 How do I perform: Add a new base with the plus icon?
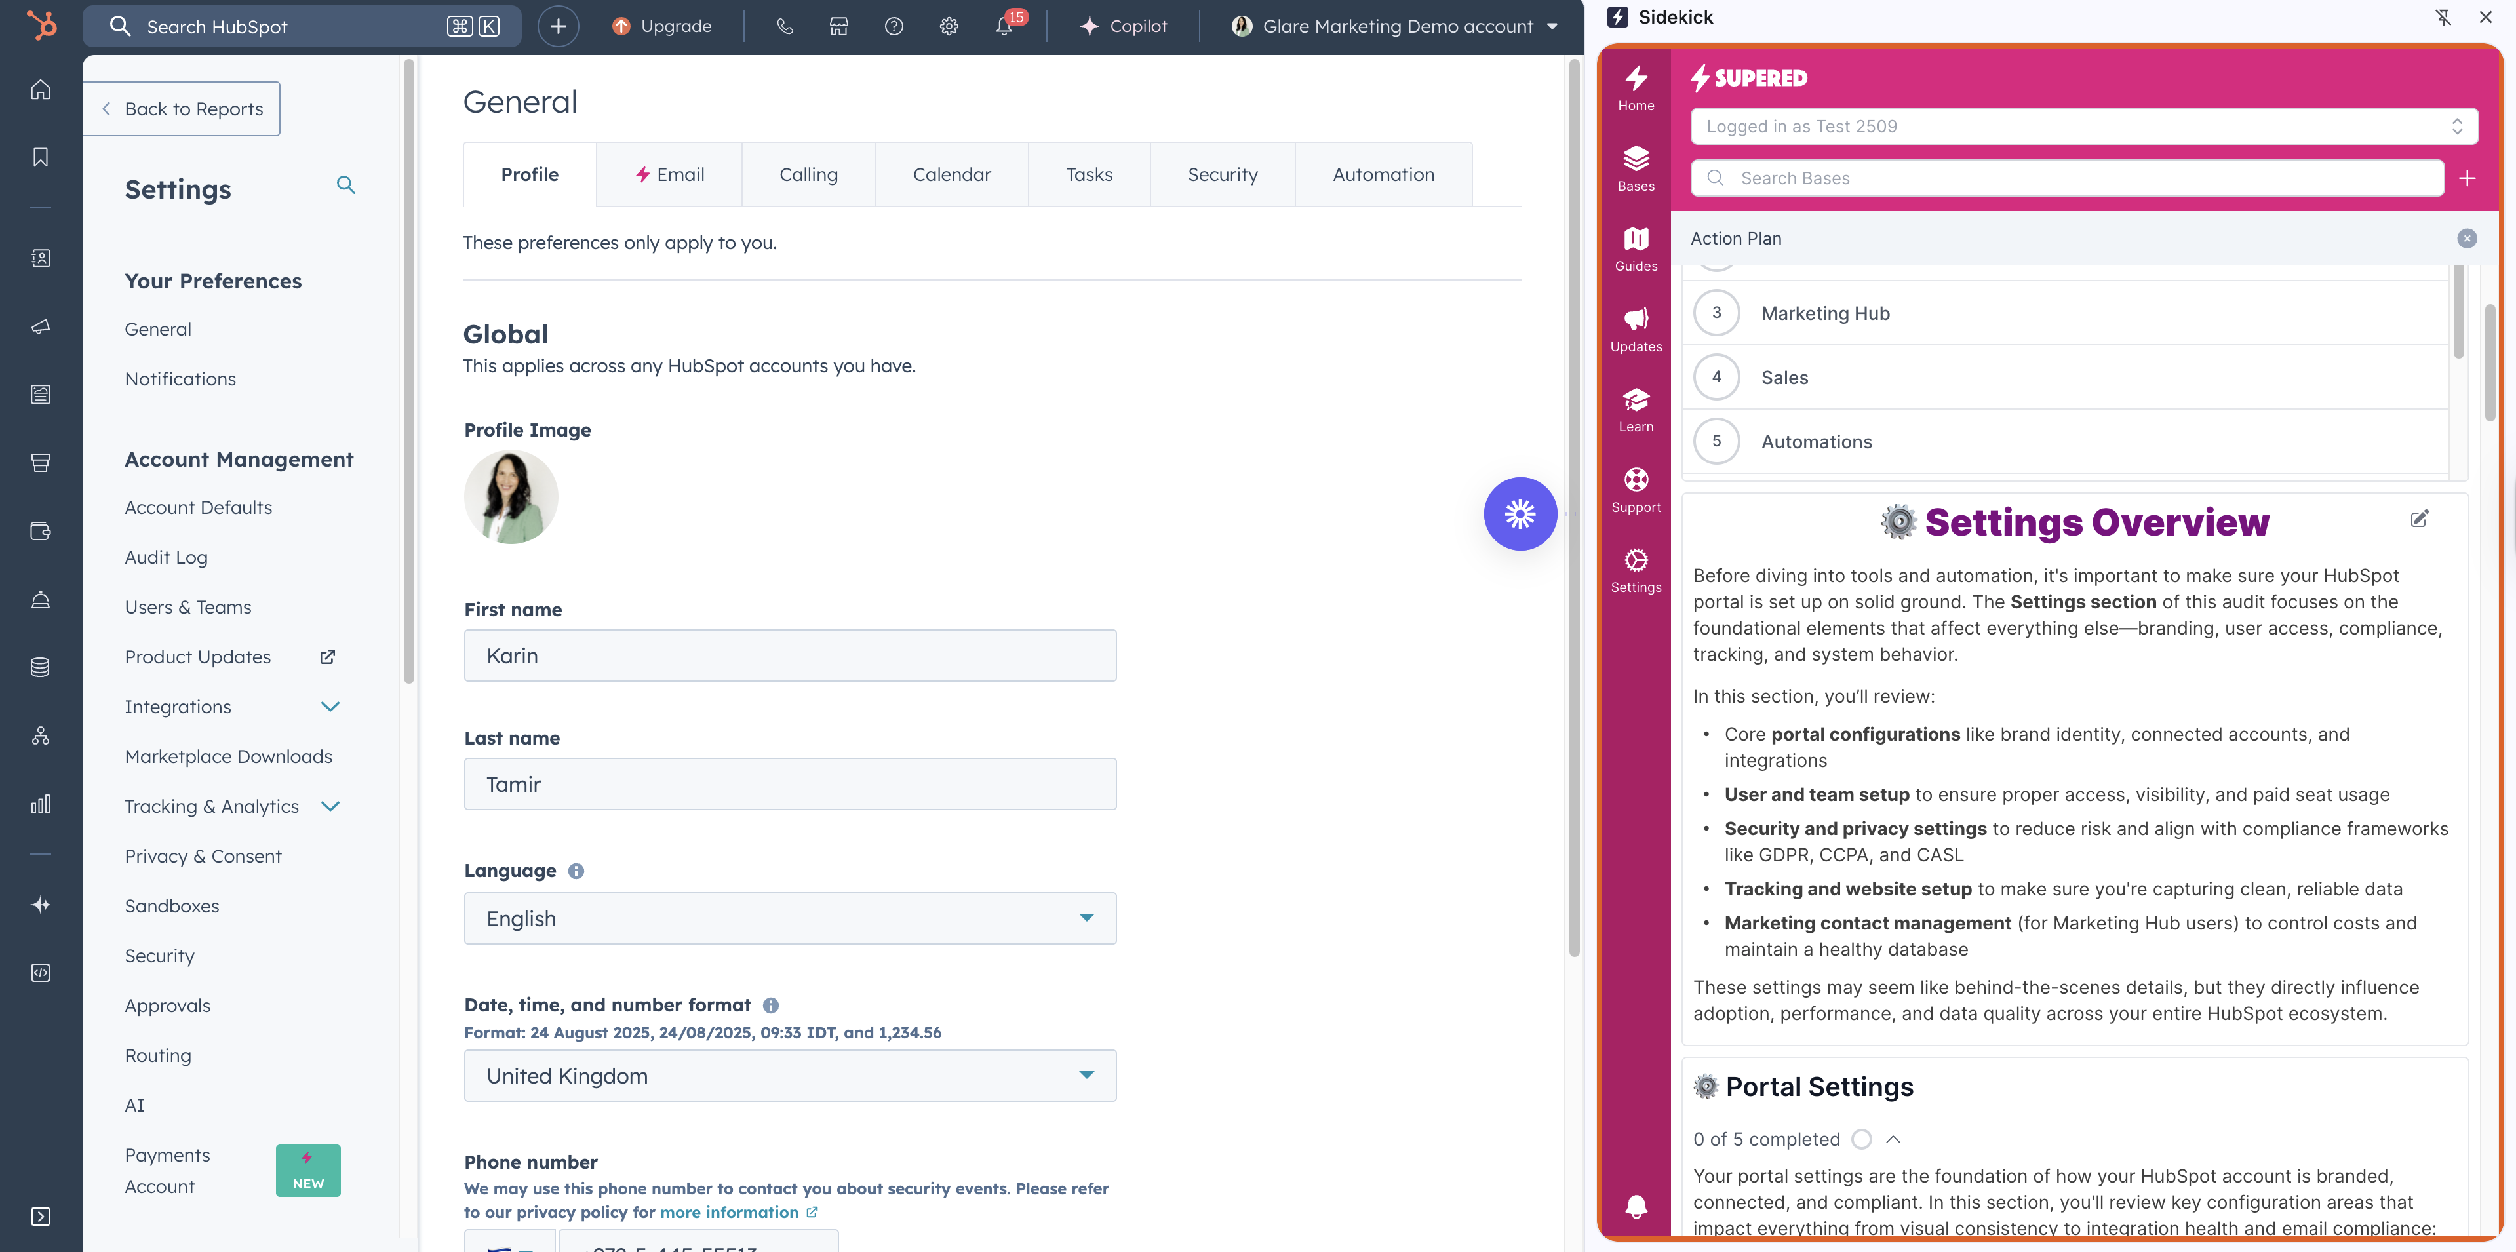[x=2467, y=178]
